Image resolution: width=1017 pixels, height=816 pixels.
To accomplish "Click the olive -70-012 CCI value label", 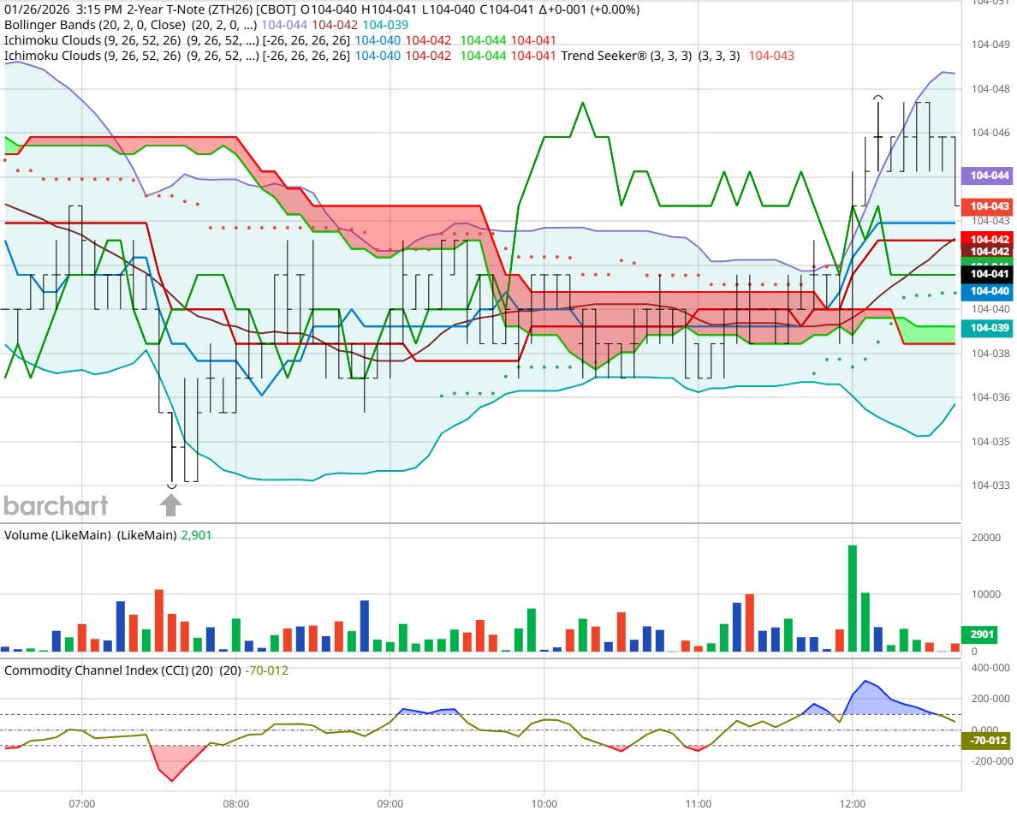I will [x=984, y=741].
